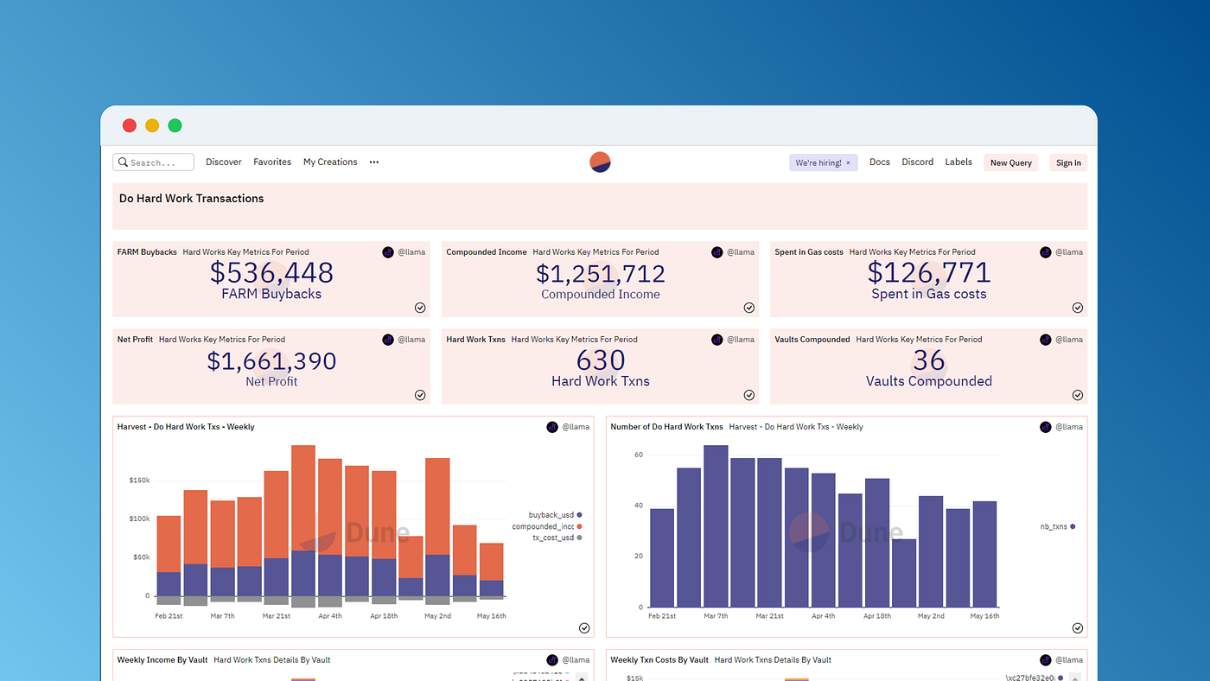Click llama avatar on Number of Do Hard Work Txns chart
The height and width of the screenshot is (681, 1210).
(x=1046, y=427)
